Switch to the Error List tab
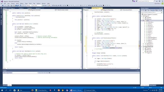 tap(5, 85)
